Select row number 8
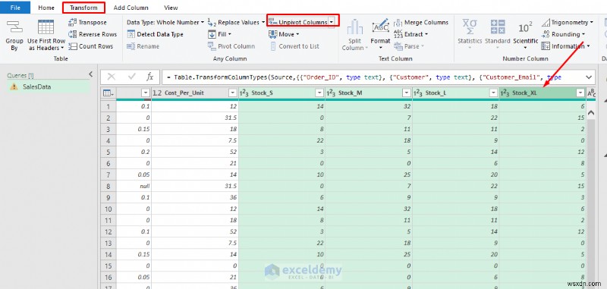Image resolution: width=607 pixels, height=289 pixels. pyautogui.click(x=109, y=186)
